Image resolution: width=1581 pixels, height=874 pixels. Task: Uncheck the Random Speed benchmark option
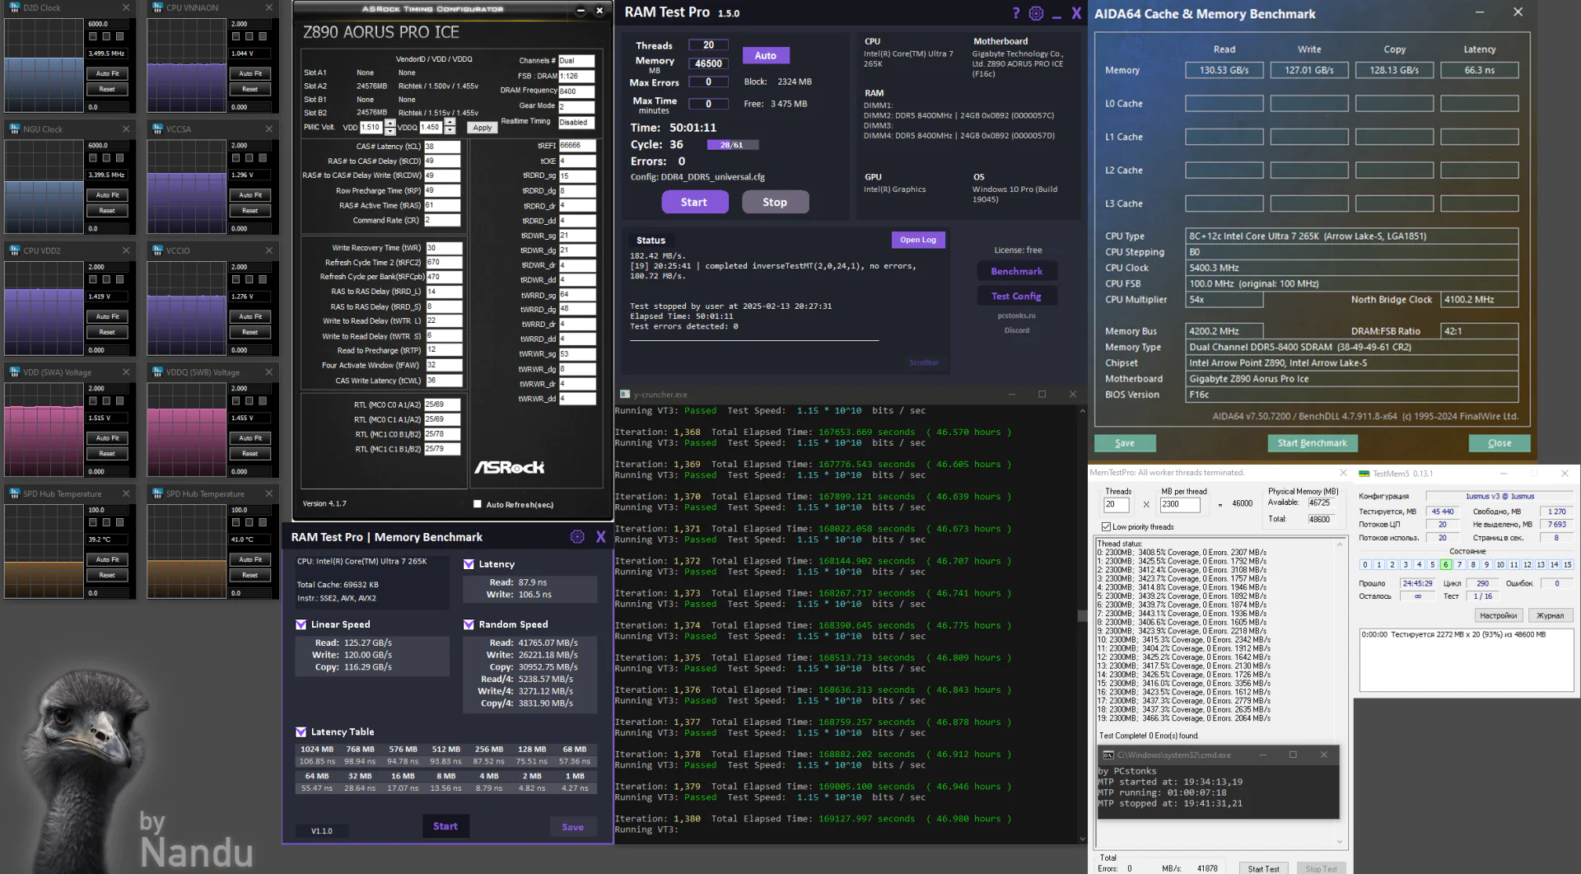pyautogui.click(x=469, y=624)
